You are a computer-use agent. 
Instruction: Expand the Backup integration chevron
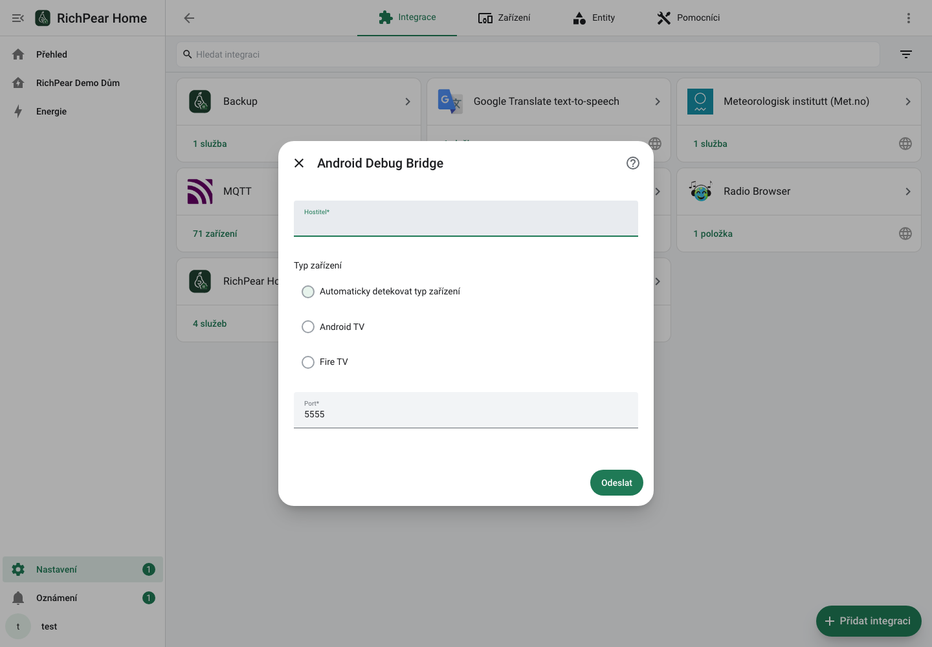coord(408,102)
